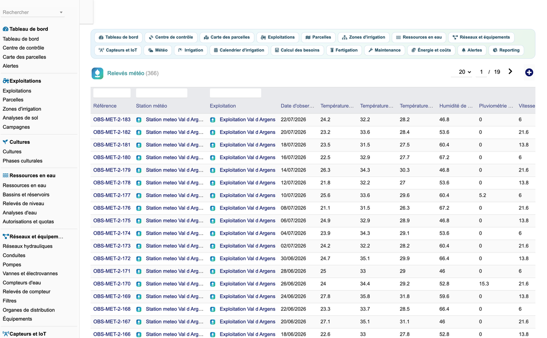Open the Rechercher dropdown arrow
Viewport: 547px width, 338px height.
pyautogui.click(x=61, y=13)
